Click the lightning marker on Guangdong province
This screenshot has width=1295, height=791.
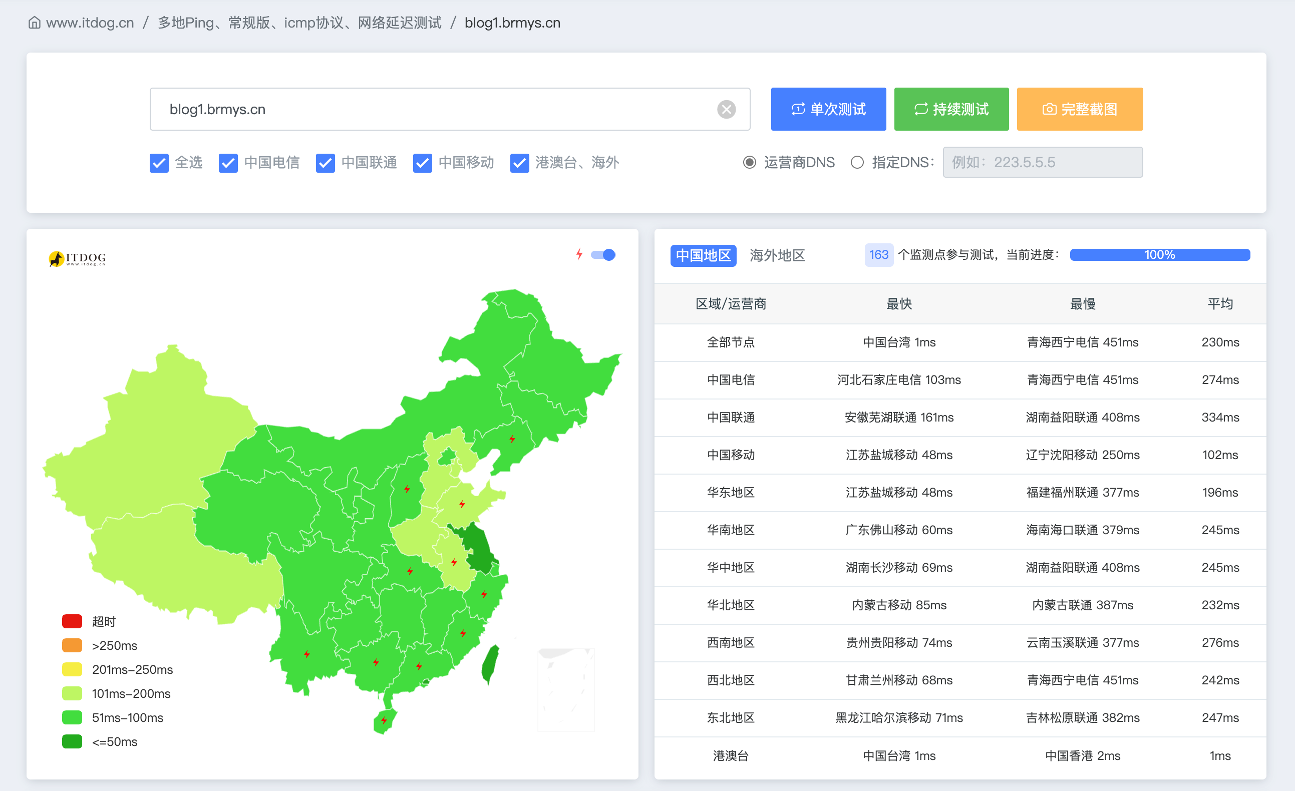pyautogui.click(x=419, y=666)
